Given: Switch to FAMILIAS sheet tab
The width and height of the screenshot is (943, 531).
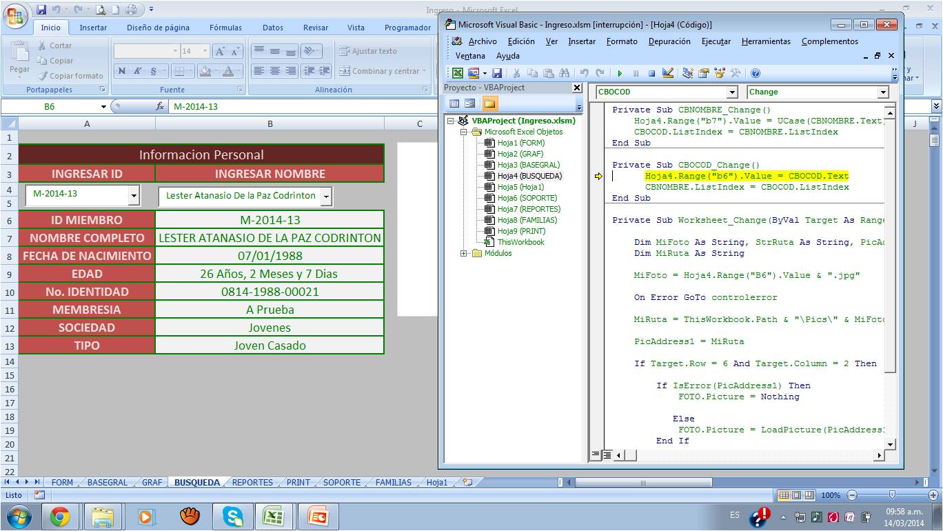Looking at the screenshot, I should click(393, 483).
